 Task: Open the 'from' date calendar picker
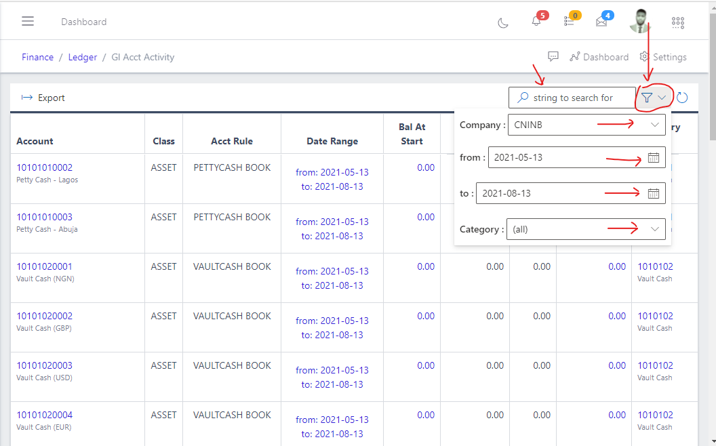(654, 157)
